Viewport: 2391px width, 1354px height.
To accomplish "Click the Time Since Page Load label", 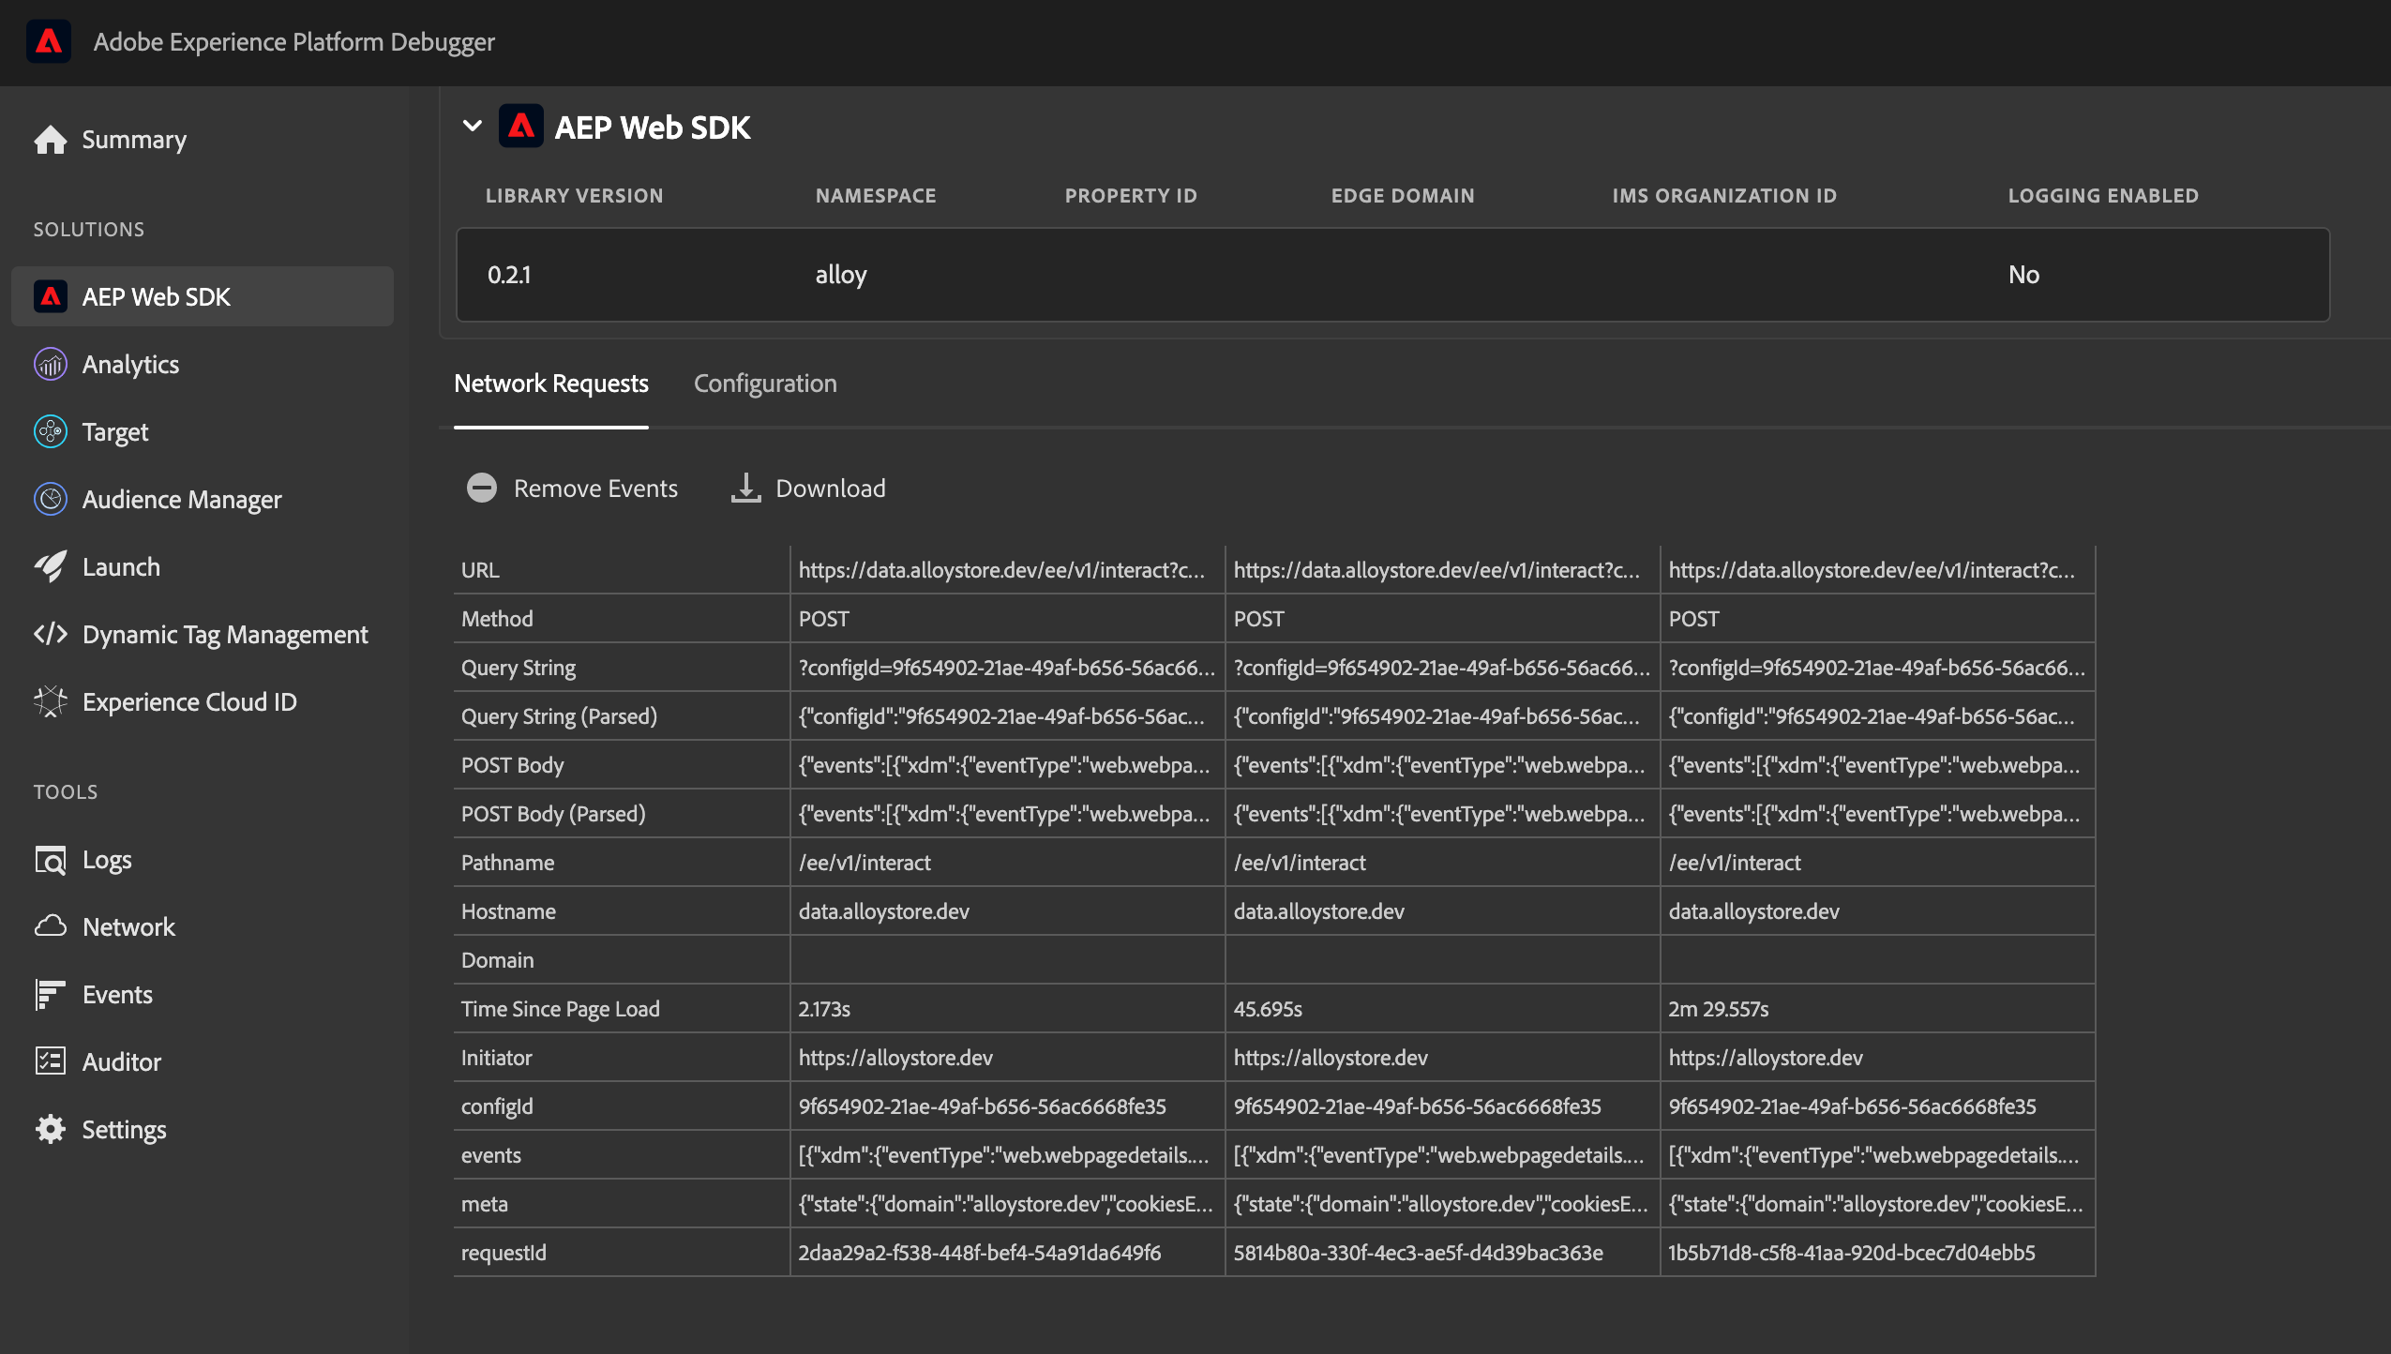I will pos(561,1009).
